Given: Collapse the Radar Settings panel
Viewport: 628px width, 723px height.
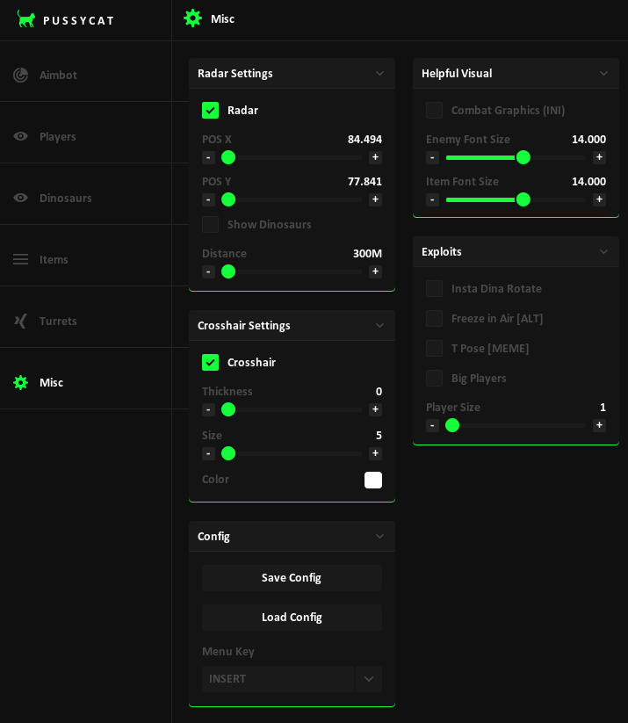Looking at the screenshot, I should pos(379,74).
